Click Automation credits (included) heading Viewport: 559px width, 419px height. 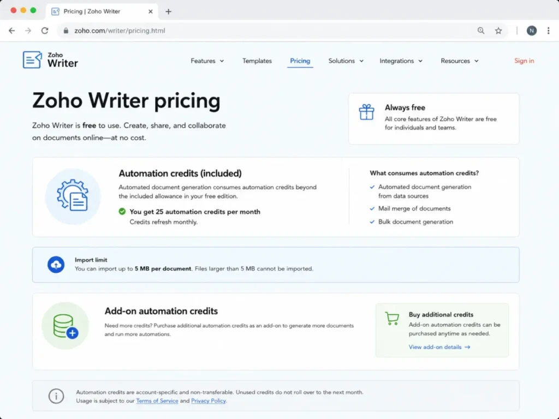(x=180, y=173)
